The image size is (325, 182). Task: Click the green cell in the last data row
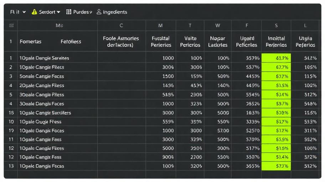[x=276, y=166]
